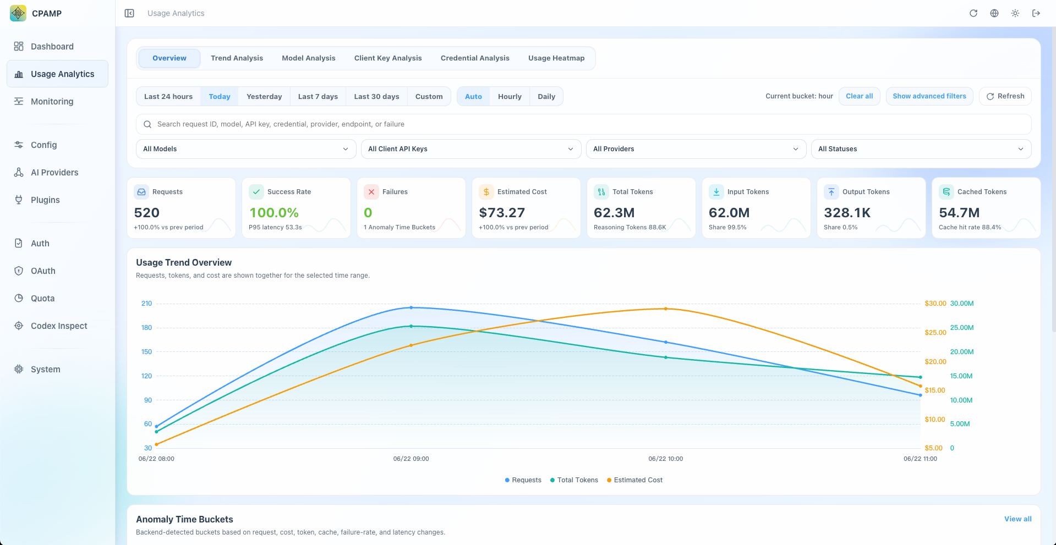The height and width of the screenshot is (545, 1056).
Task: Open the All Statuses dropdown
Action: 921,149
